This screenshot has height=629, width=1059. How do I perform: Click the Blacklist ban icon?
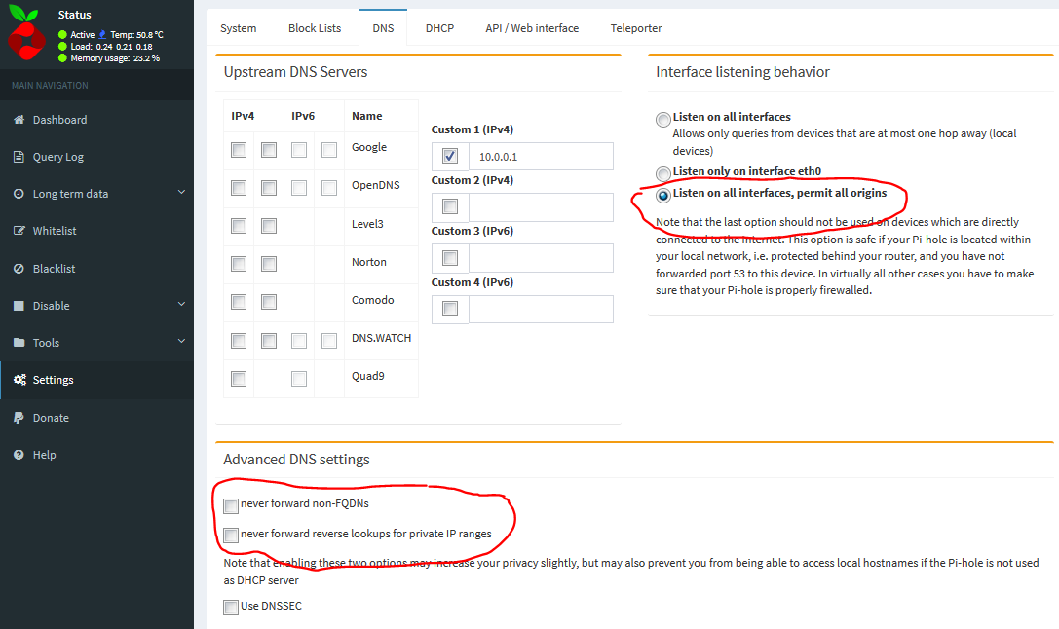(x=19, y=269)
